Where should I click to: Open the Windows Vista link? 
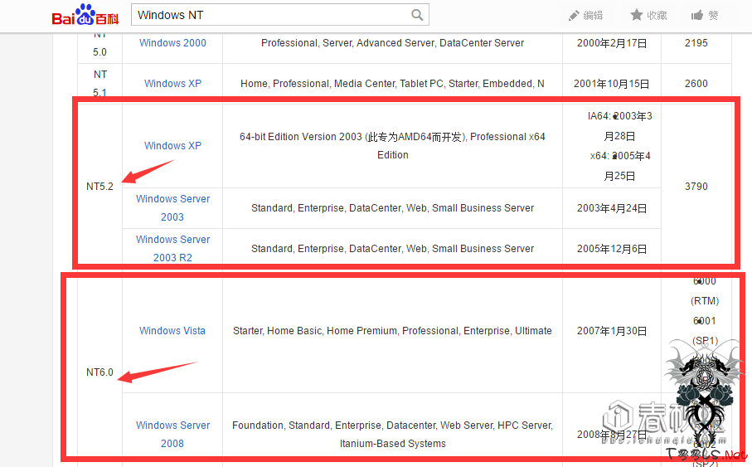[172, 331]
